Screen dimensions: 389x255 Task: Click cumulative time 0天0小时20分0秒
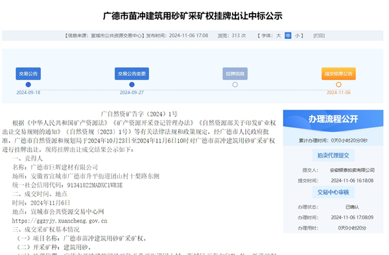click(x=349, y=141)
